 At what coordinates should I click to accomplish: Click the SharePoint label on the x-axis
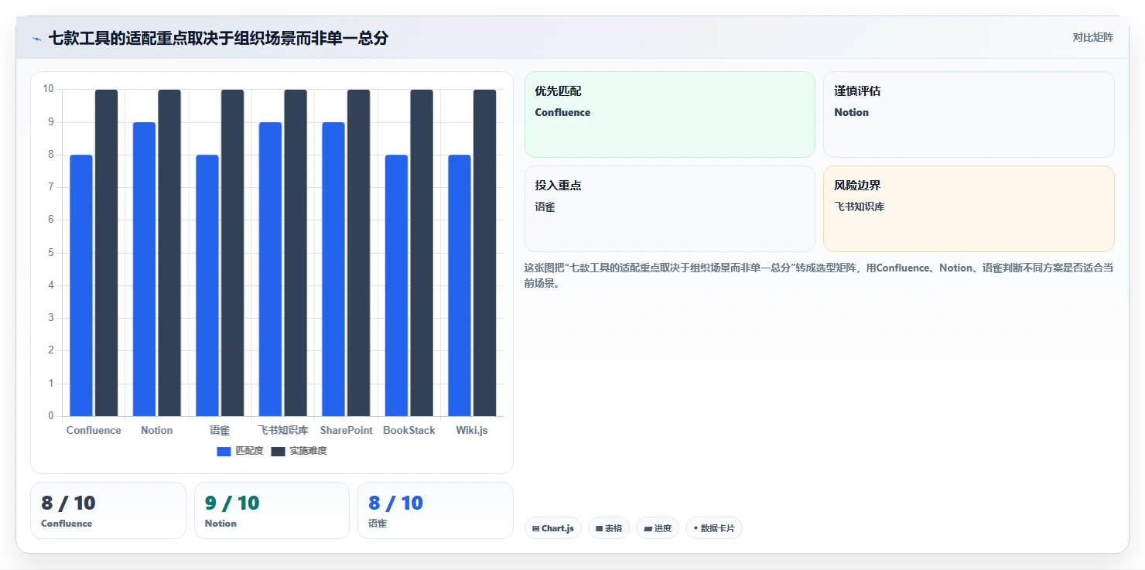347,430
